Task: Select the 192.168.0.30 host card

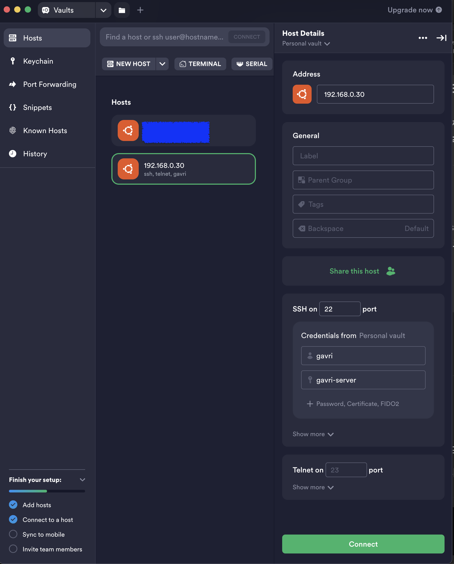Action: (184, 169)
